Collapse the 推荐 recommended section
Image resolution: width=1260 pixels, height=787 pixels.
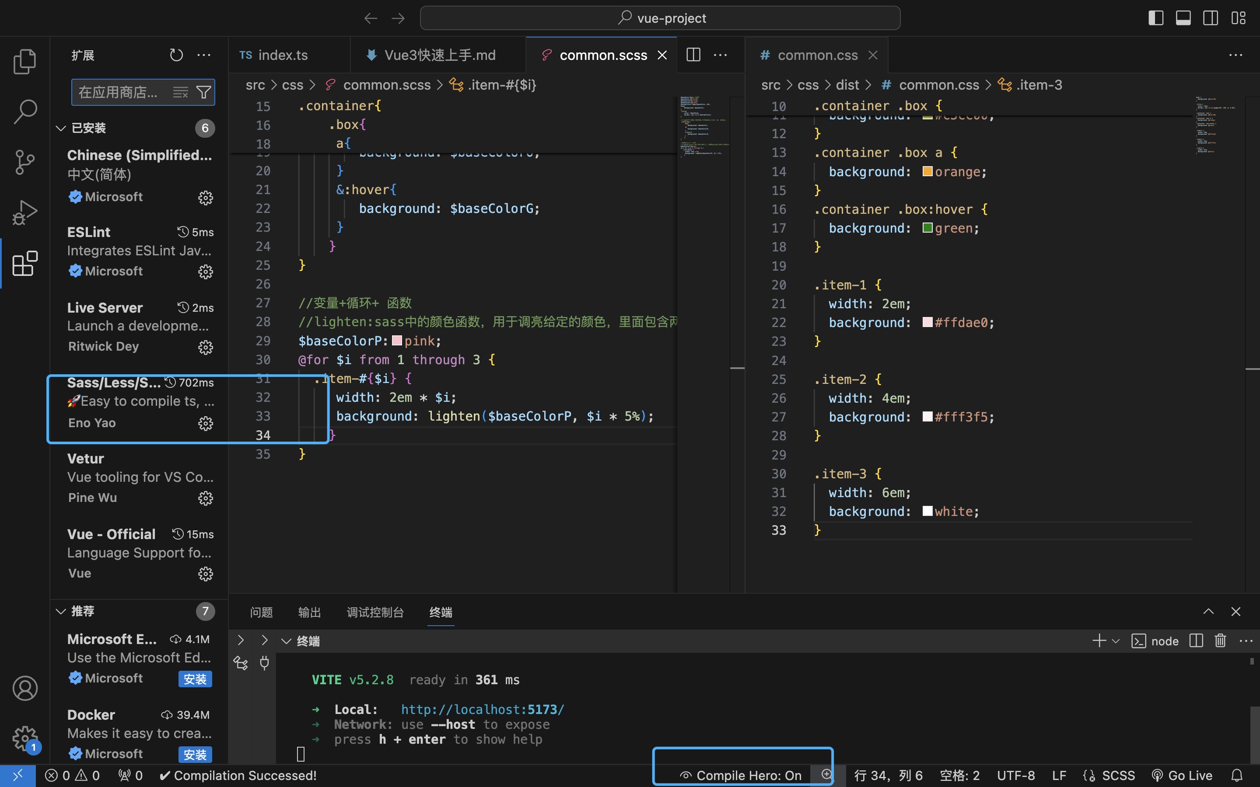coord(61,611)
